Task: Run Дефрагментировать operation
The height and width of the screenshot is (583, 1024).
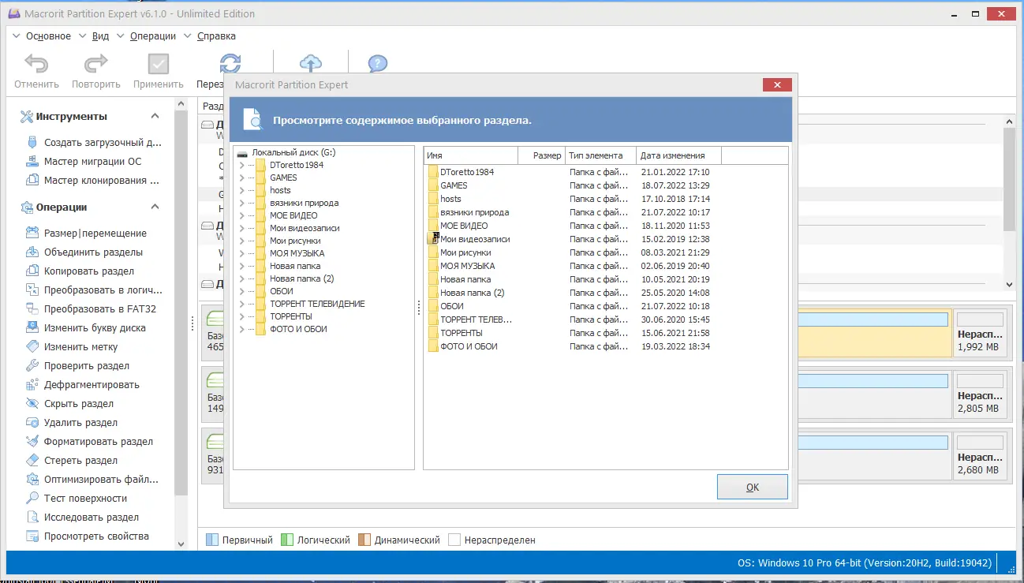Action: (92, 385)
